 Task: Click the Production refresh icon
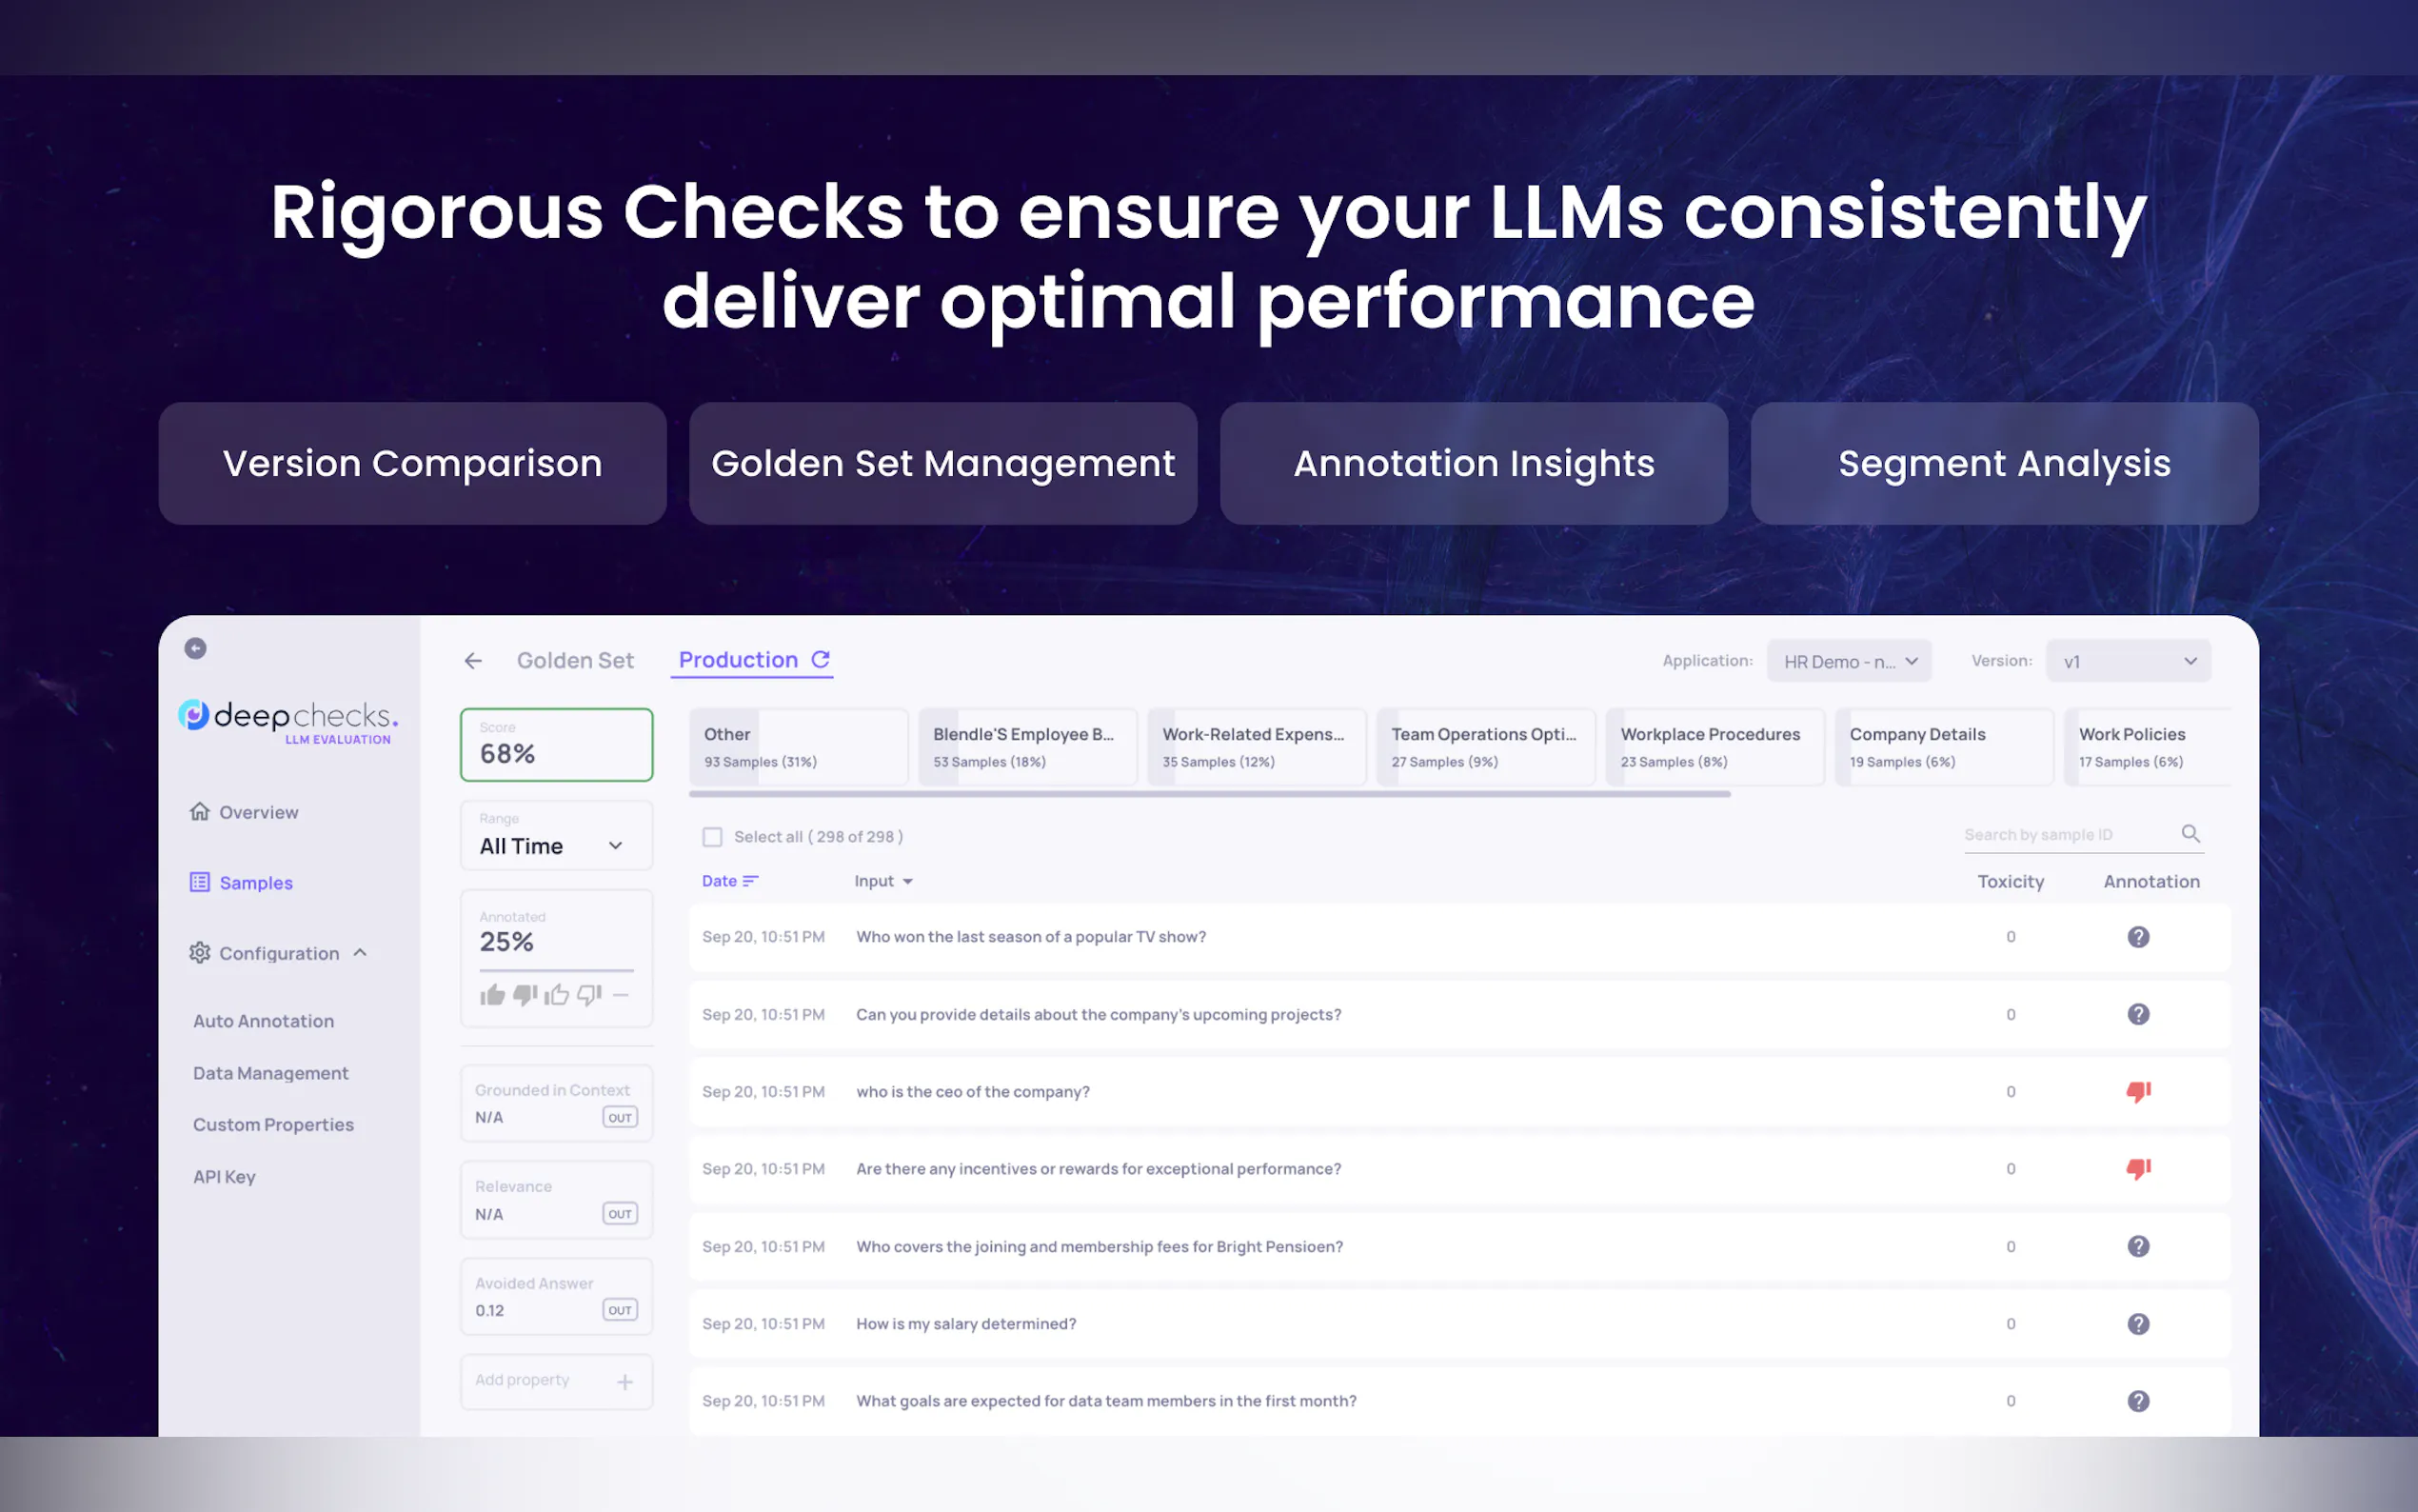821,659
